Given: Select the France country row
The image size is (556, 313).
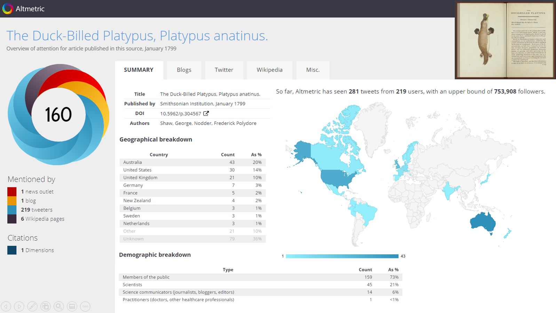Looking at the screenshot, I should coord(192,193).
